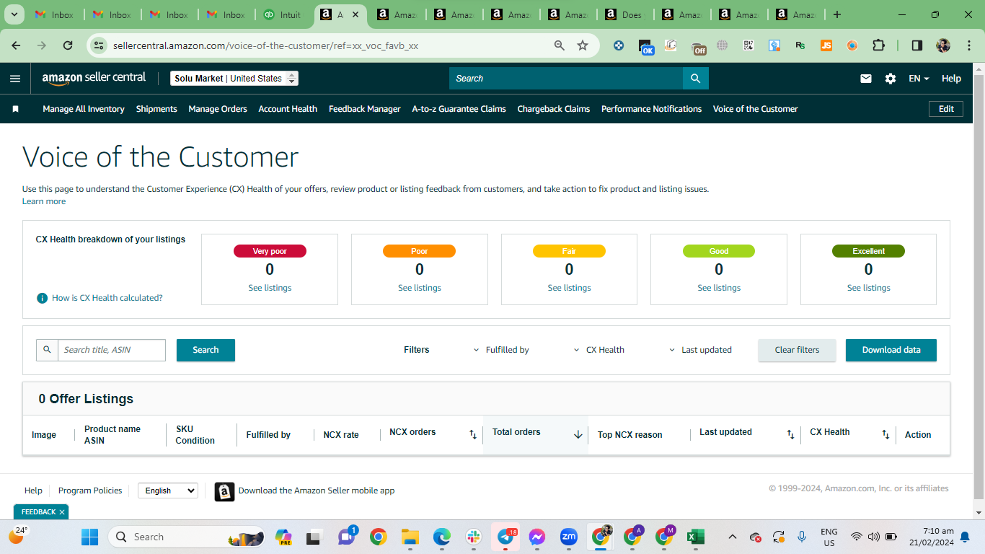Open a new browser tab
The height and width of the screenshot is (554, 985).
(836, 14)
